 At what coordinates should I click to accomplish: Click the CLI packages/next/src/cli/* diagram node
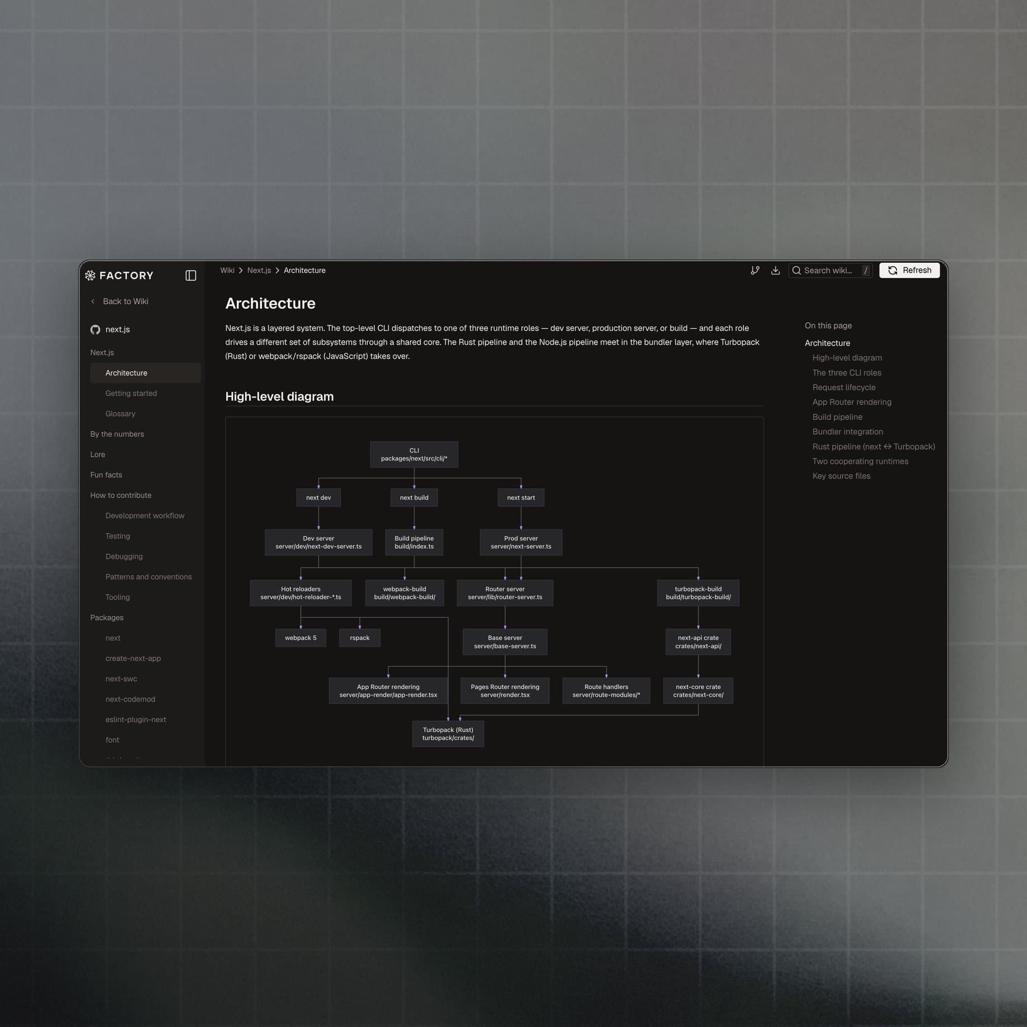click(414, 454)
